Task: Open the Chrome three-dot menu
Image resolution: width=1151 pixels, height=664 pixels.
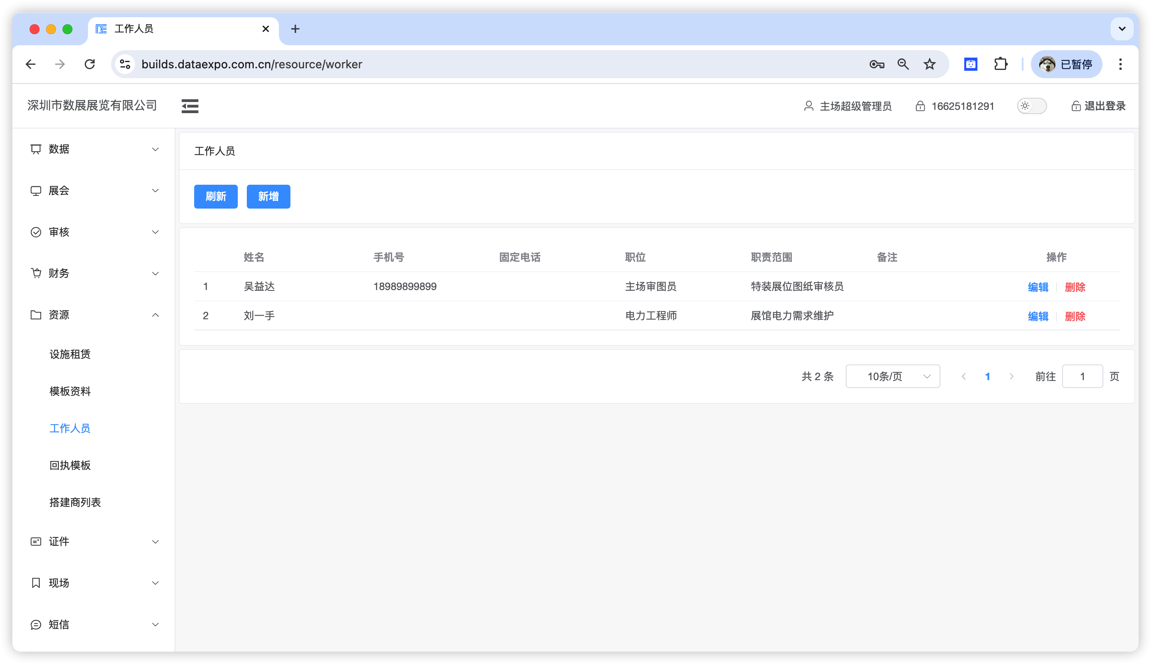Action: point(1120,64)
